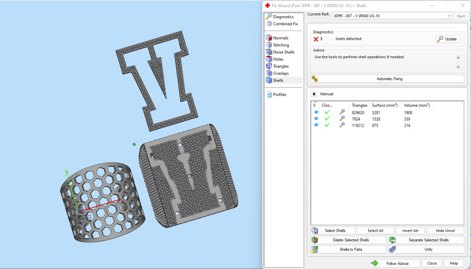Click the green point in the 3D viewport

134,144
